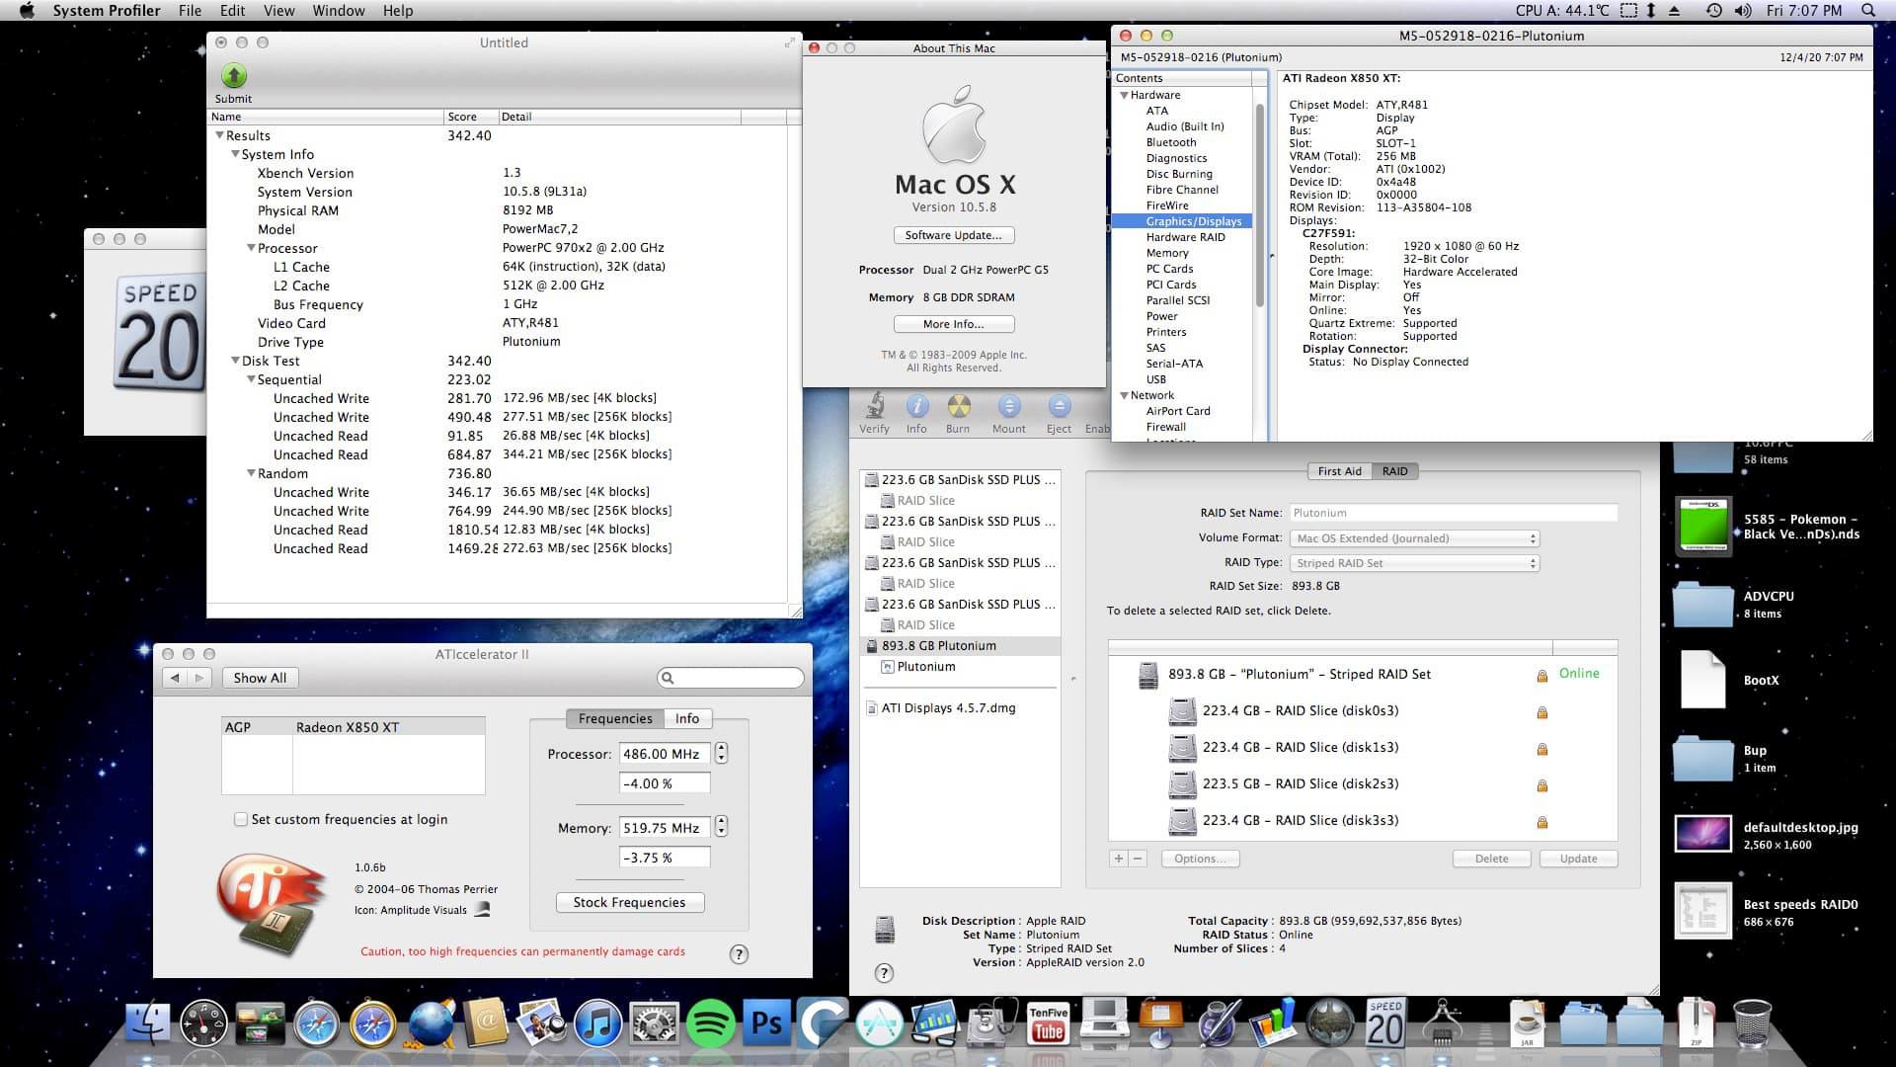Select 893.8 GB Plutonium in disk list
1896x1067 pixels.
959,646
